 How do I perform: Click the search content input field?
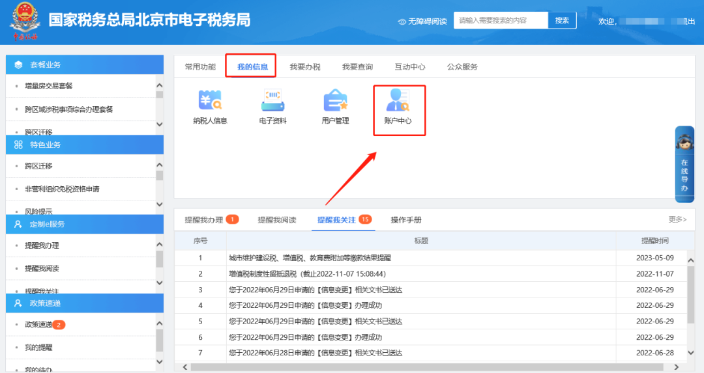click(x=501, y=21)
